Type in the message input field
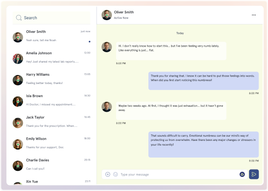Viewport: 268px width, 191px height. pyautogui.click(x=176, y=174)
